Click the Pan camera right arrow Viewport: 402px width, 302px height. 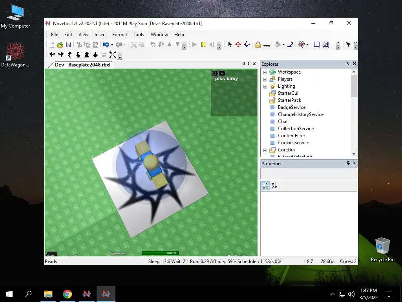coord(61,54)
